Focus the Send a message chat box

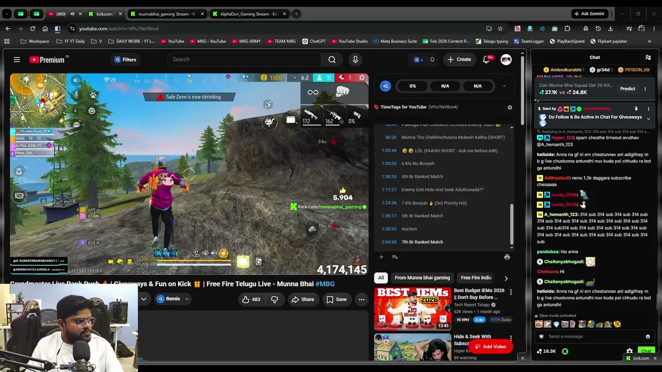pyautogui.click(x=595, y=336)
